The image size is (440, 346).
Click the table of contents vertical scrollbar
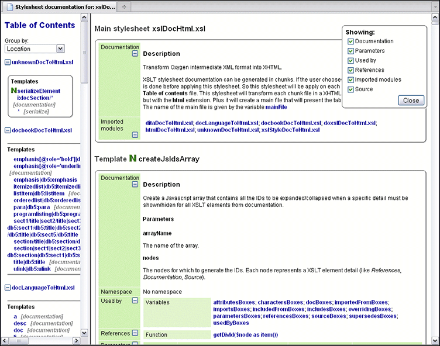(85, 175)
